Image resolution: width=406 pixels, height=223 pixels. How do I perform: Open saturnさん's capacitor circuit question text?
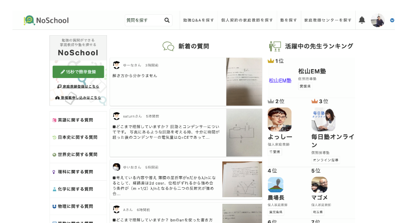[166, 132]
